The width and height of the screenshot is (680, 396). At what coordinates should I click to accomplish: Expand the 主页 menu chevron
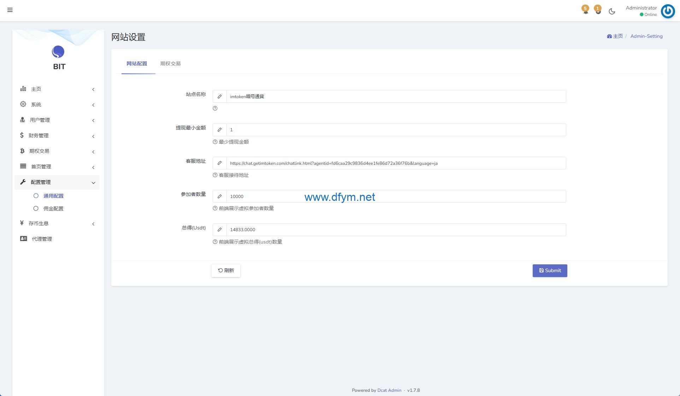(x=93, y=89)
